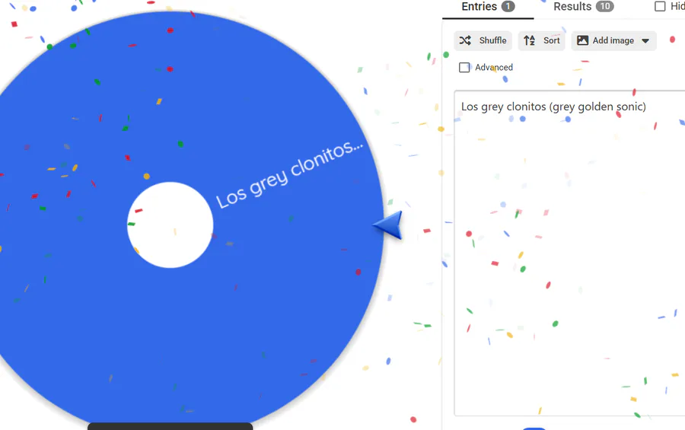Image resolution: width=685 pixels, height=430 pixels.
Task: Click inside the entries text box
Action: pyautogui.click(x=569, y=253)
